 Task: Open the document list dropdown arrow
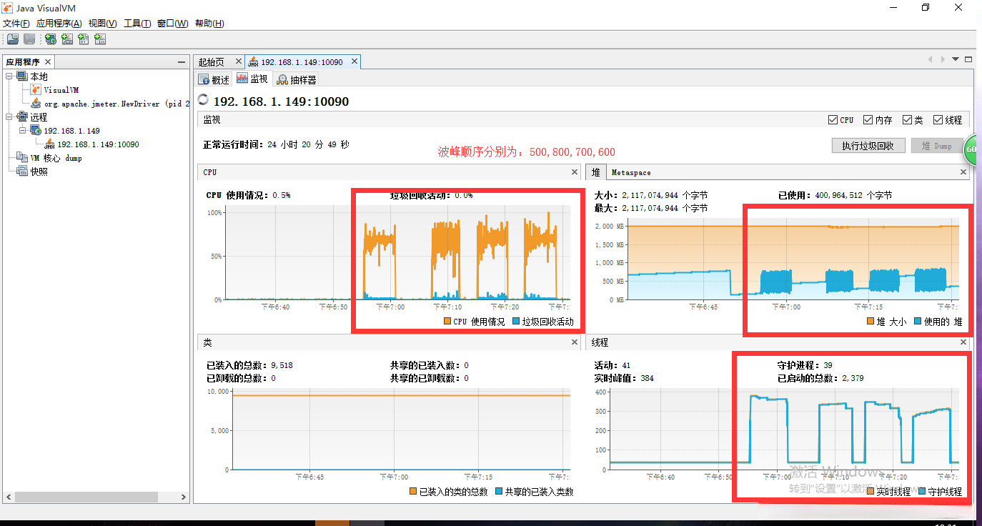pos(956,59)
